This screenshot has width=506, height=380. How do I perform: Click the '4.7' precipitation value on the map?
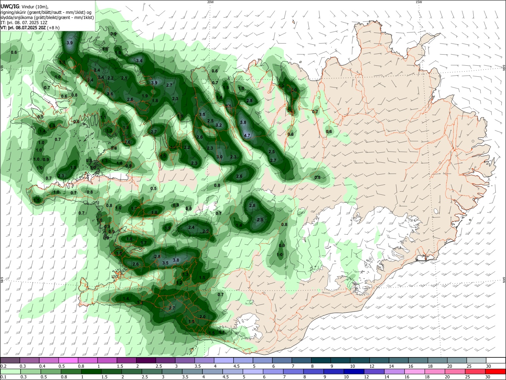247,135
